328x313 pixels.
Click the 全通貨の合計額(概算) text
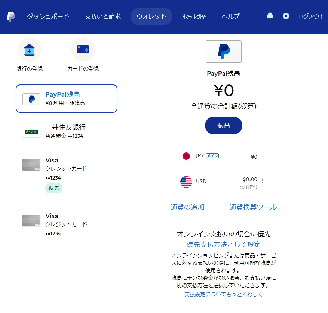[x=223, y=106]
